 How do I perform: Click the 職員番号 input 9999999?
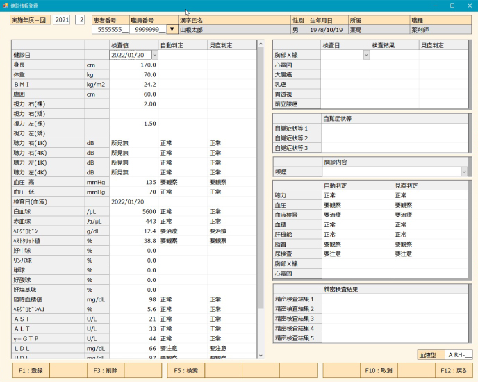tap(148, 30)
